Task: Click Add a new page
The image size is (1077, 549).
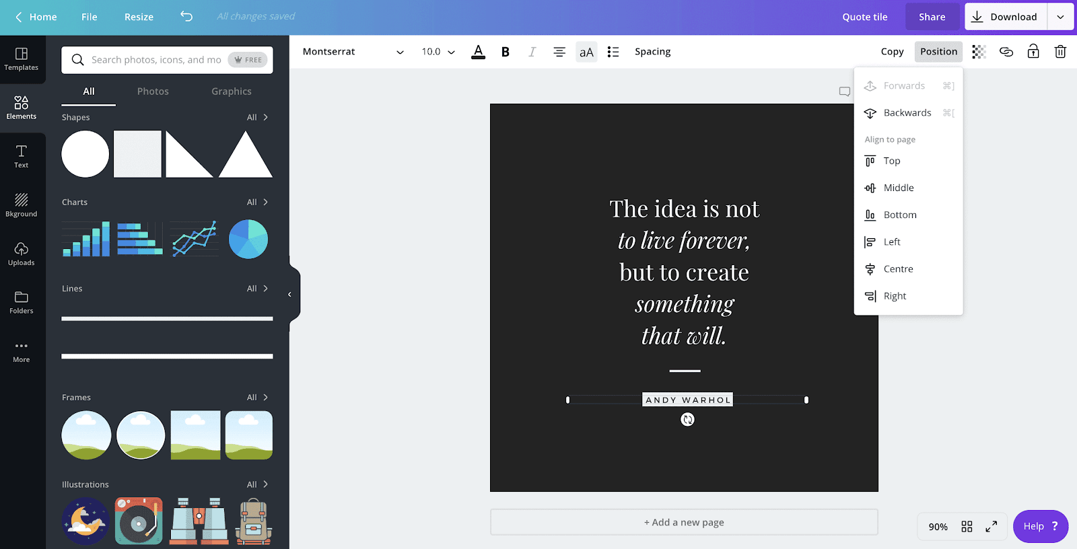Action: pos(684,522)
